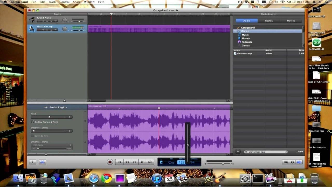This screenshot has height=187, width=332.
Task: Show automation for the Grand Piano track
Action: click(56, 21)
